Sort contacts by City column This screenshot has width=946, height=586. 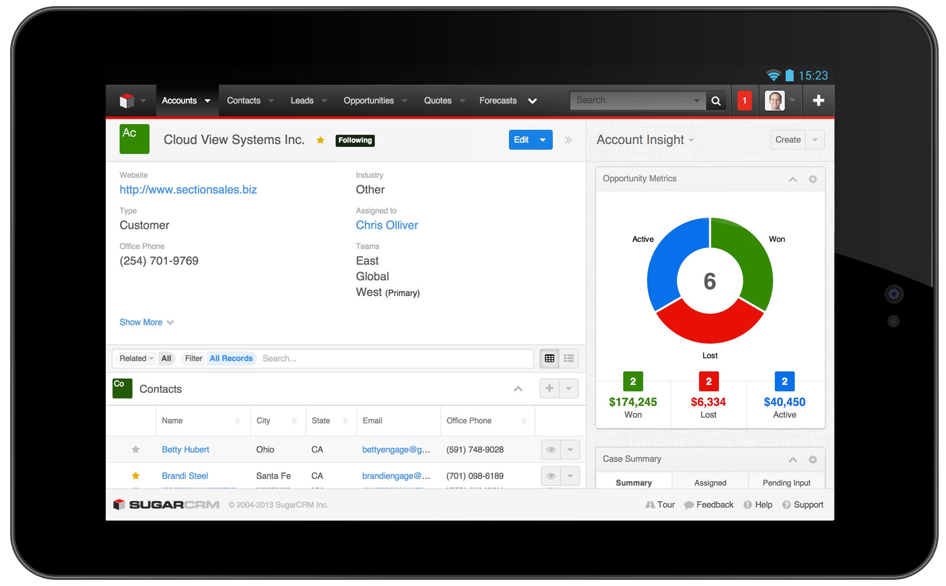[x=278, y=421]
